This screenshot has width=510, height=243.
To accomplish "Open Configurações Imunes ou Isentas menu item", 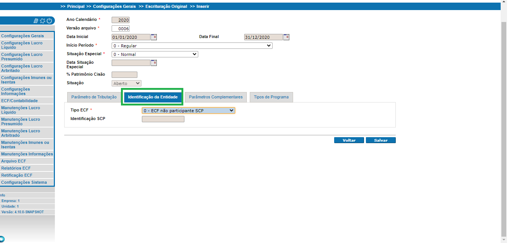I will point(27,80).
